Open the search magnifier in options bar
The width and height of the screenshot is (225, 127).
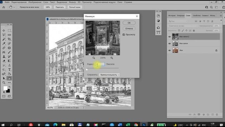pyautogui.click(x=211, y=7)
